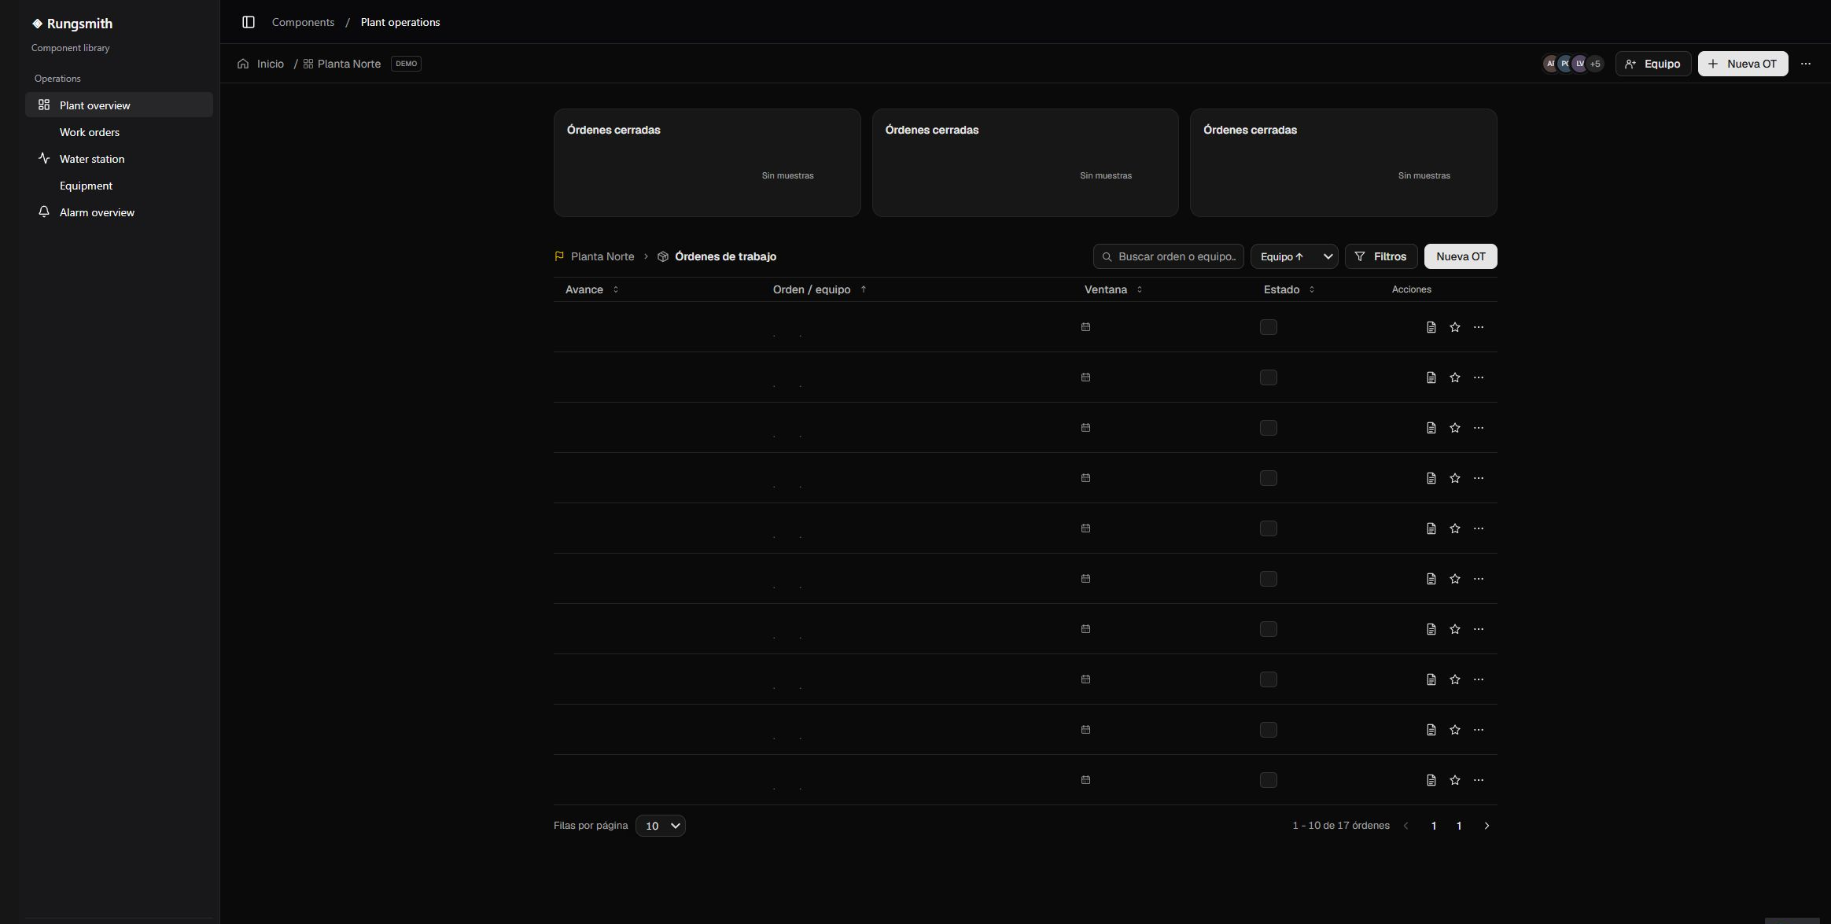Screen dimensions: 1831x924
Task: Open the document icon in the last table row
Action: (x=1431, y=780)
